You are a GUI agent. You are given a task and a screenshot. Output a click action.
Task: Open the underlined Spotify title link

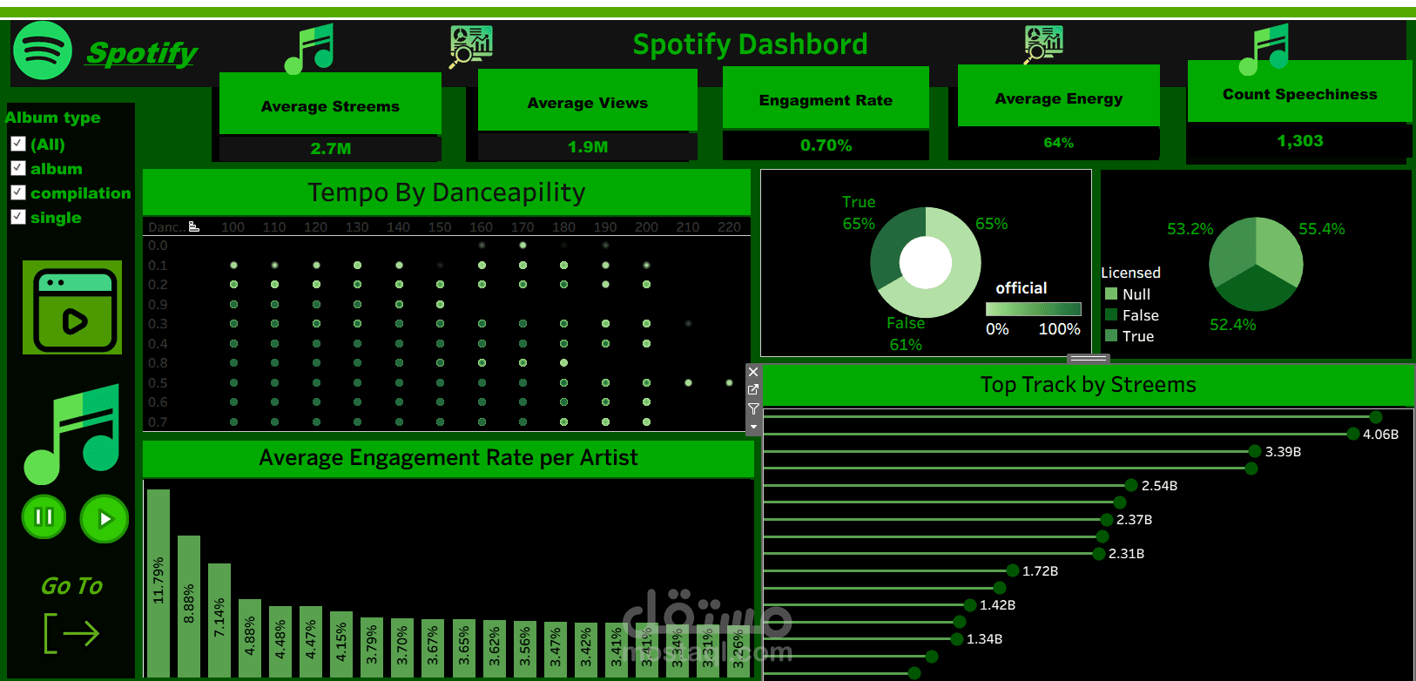click(142, 53)
